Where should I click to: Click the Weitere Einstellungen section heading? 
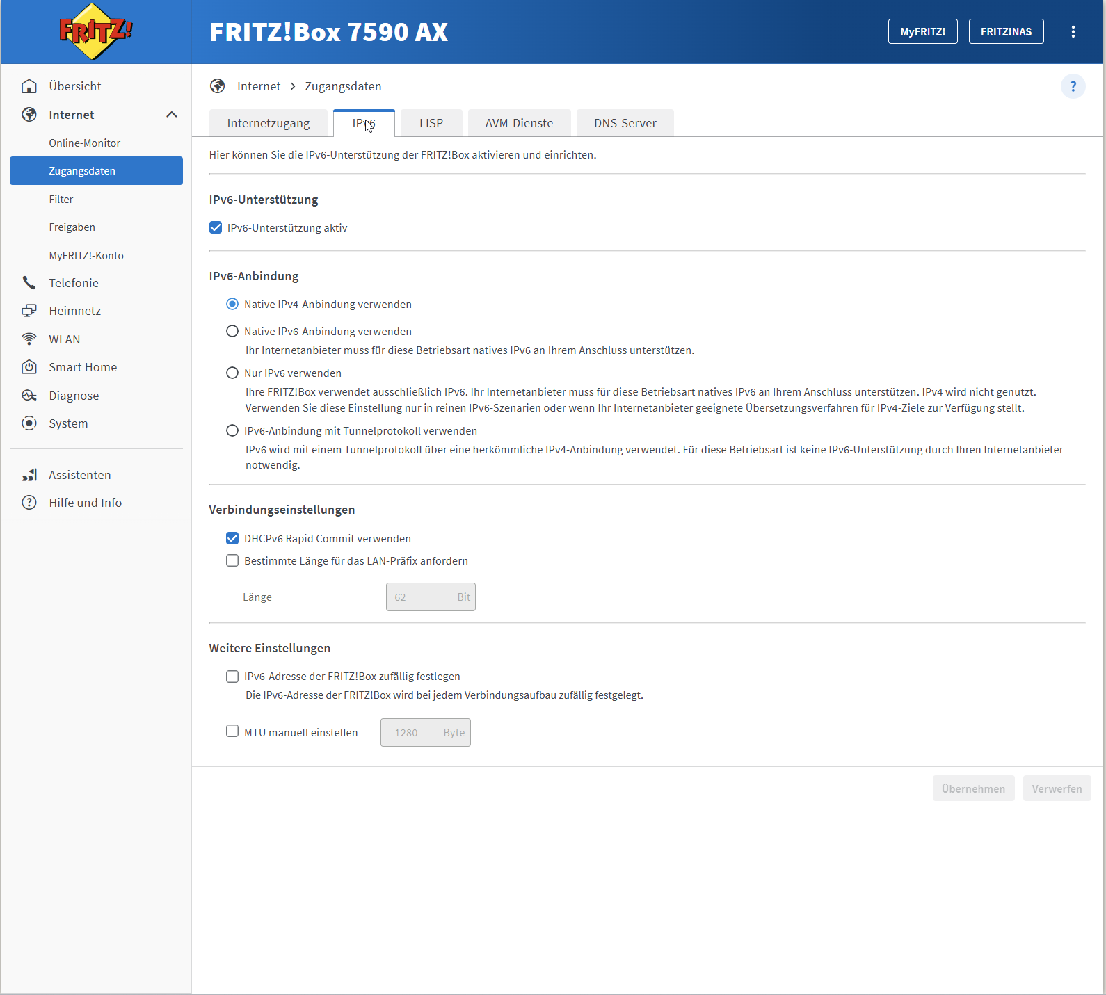tap(270, 648)
